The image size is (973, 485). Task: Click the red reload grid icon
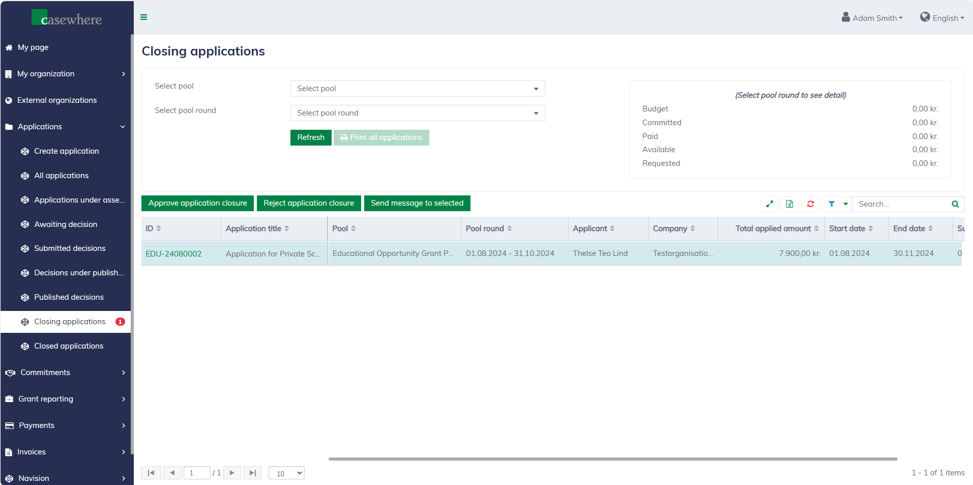pyautogui.click(x=810, y=204)
